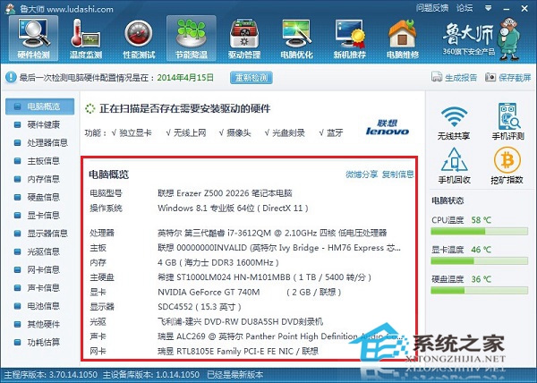Open the 论坛 forum link

pos(465,8)
